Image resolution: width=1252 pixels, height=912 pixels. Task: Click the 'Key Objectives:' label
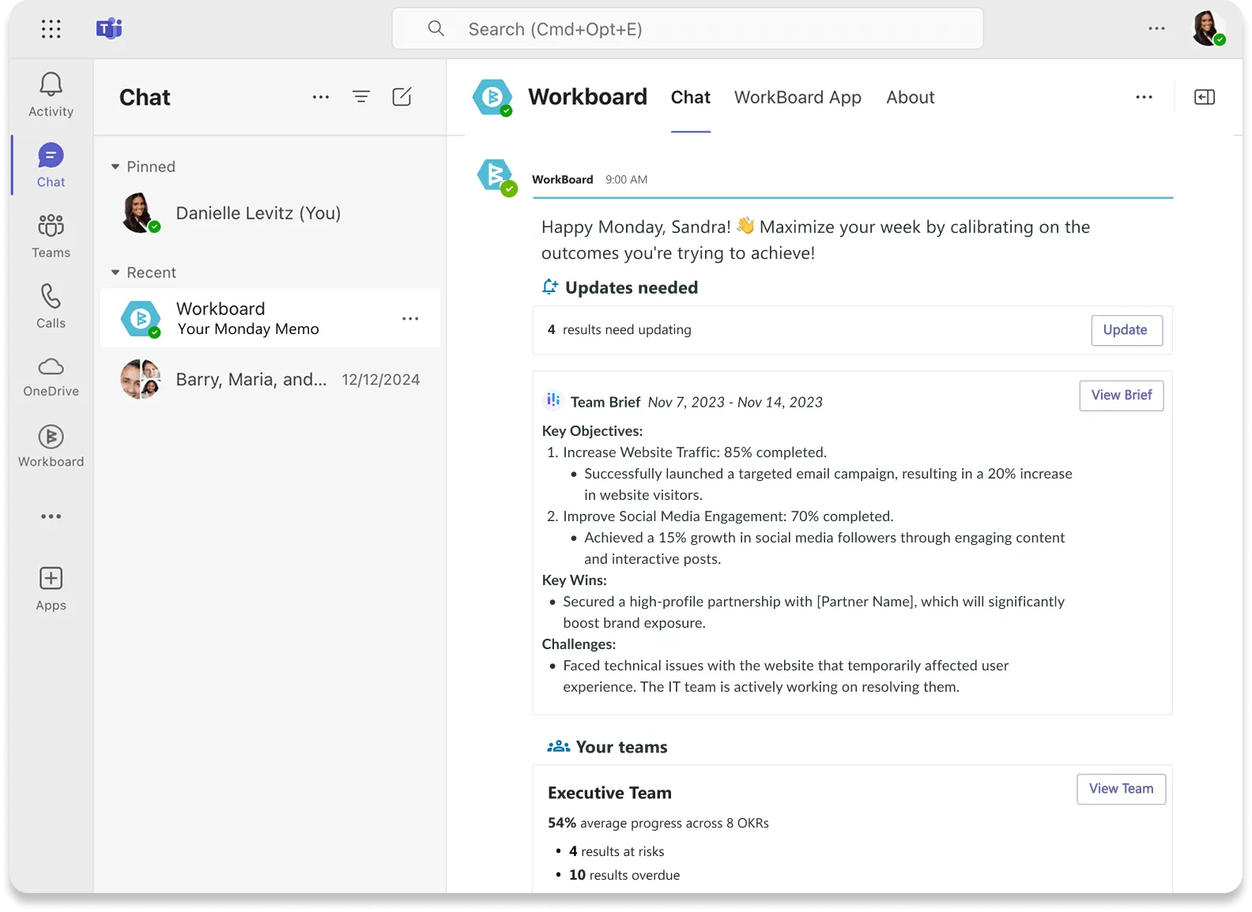pyautogui.click(x=592, y=431)
